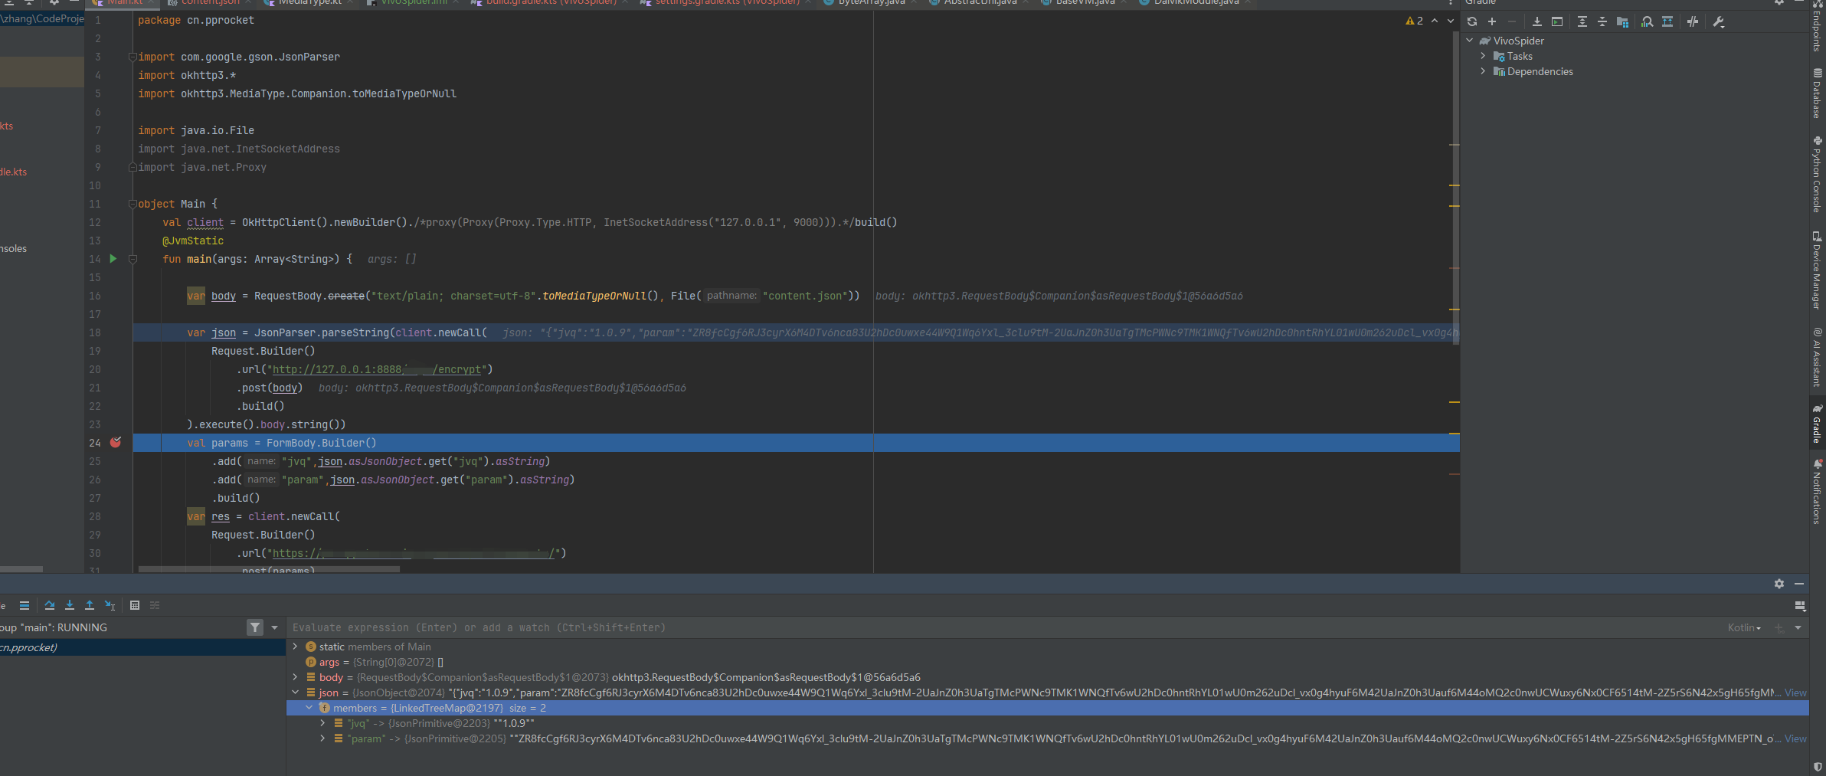Click Run to Cursor icon

[110, 605]
